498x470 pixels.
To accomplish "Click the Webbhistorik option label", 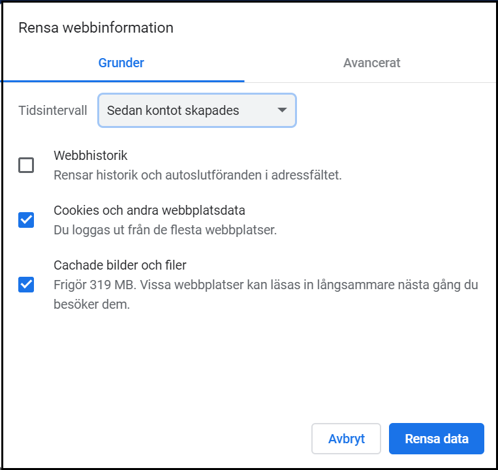I will pos(90,156).
